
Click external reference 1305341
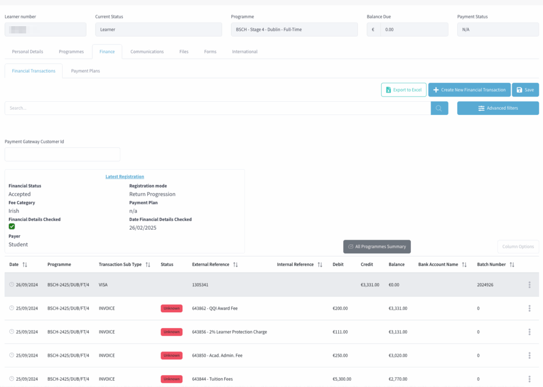200,285
